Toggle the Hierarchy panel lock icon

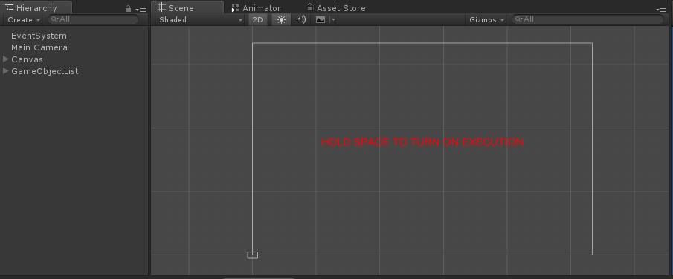click(128, 9)
